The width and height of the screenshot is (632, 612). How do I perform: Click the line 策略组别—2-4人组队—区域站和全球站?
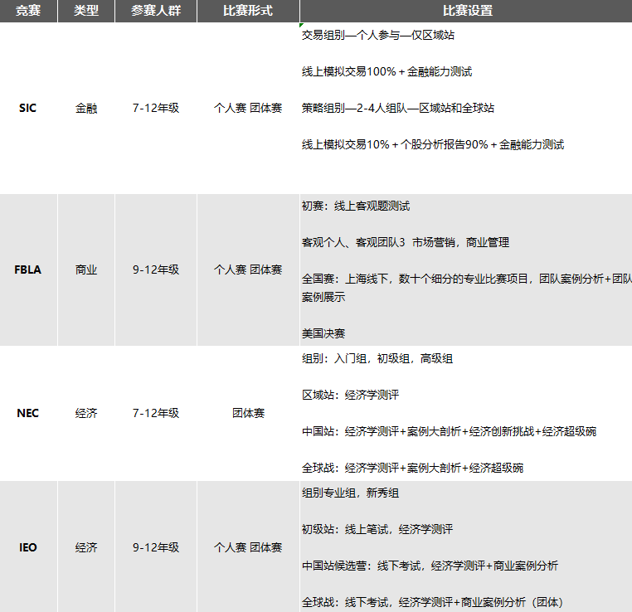click(398, 108)
